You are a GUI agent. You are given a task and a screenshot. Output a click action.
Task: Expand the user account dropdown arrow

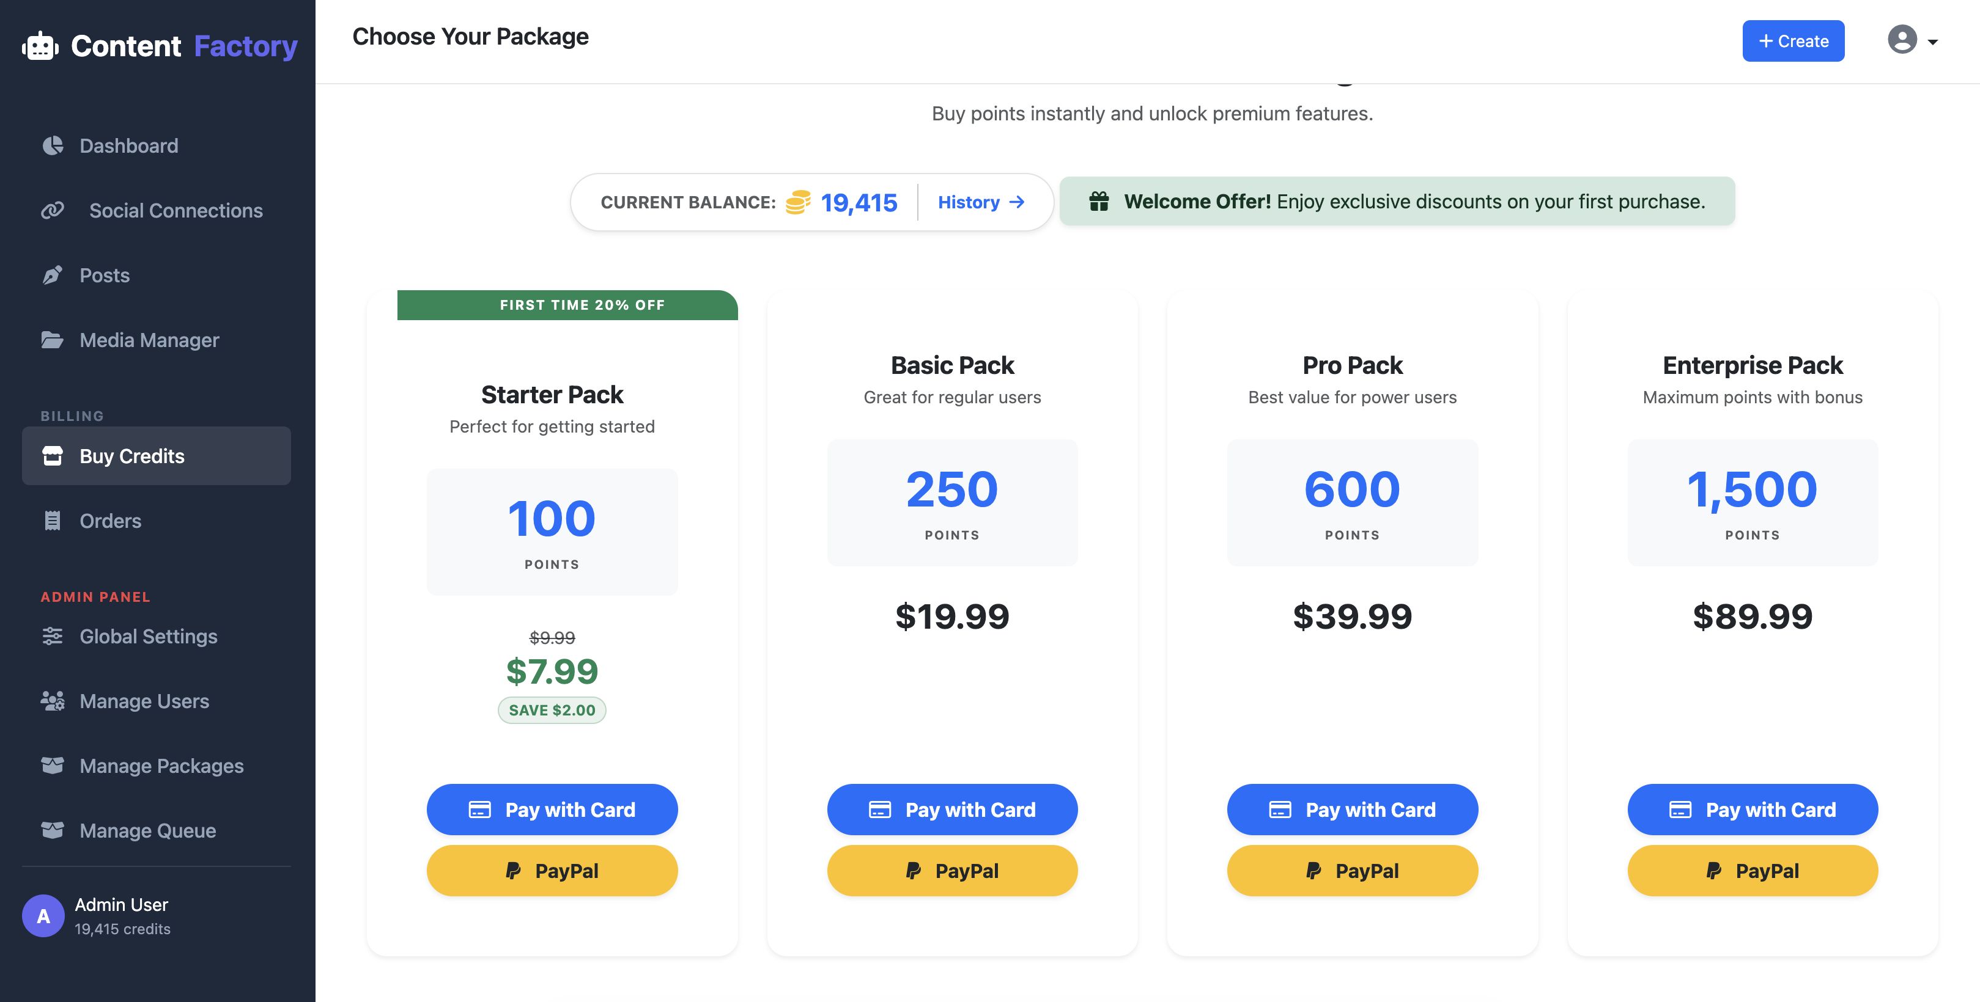(x=1932, y=42)
